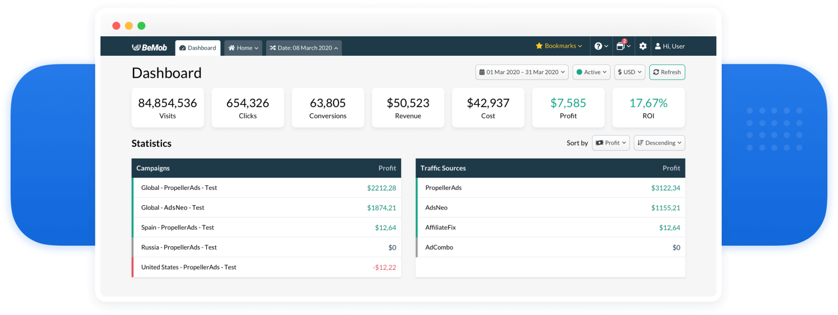Click the $42,937 Cost card
Screen dimensions: 838x315
pyautogui.click(x=488, y=108)
